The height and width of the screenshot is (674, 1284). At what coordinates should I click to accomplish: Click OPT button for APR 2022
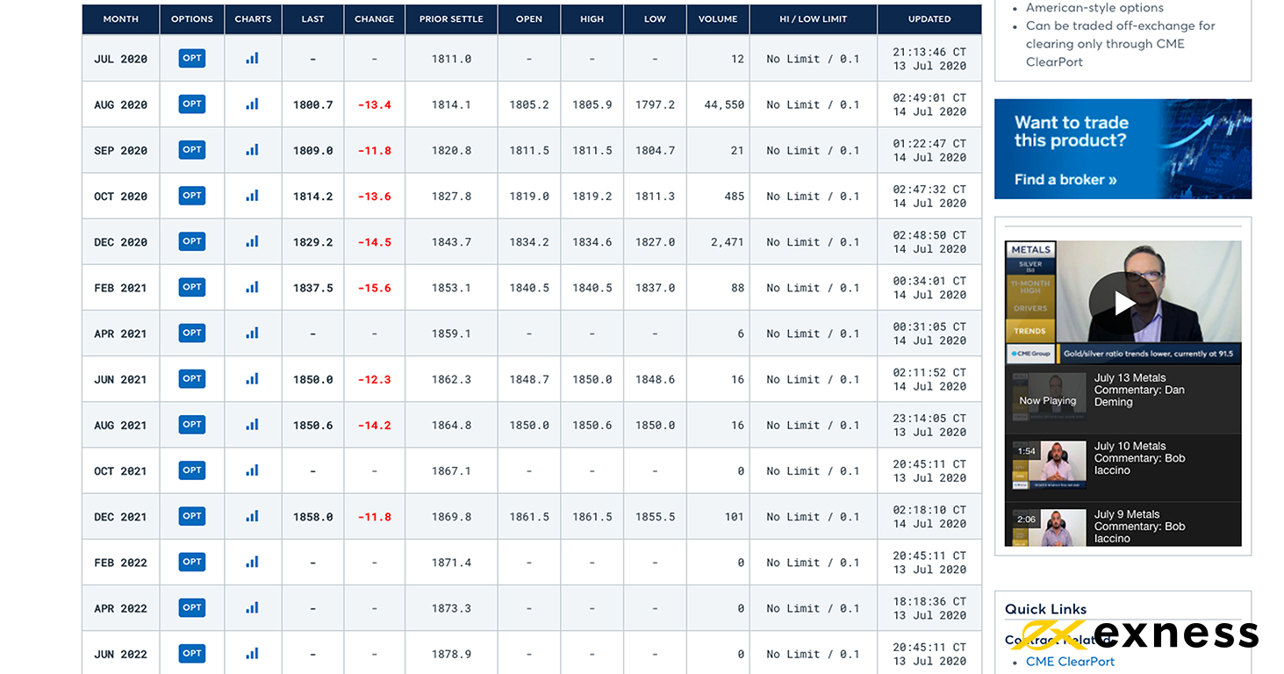192,607
